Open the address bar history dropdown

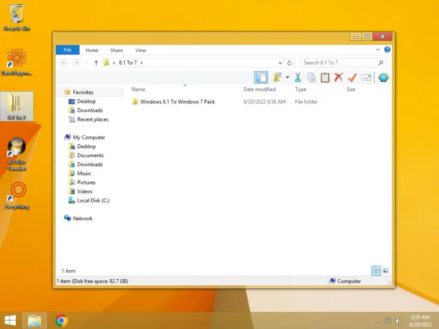pyautogui.click(x=280, y=63)
